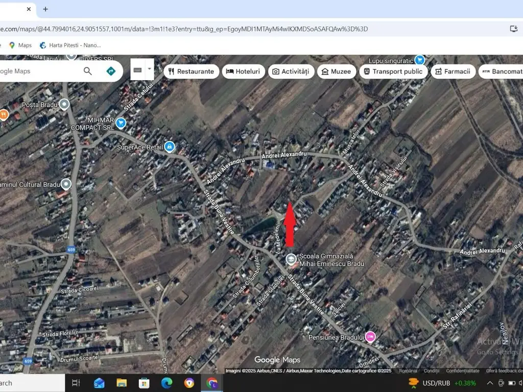Viewport: 523px width, 392px height.
Task: Open the Școala Gimnazială Mihai Eminescu pin
Action: (291, 259)
